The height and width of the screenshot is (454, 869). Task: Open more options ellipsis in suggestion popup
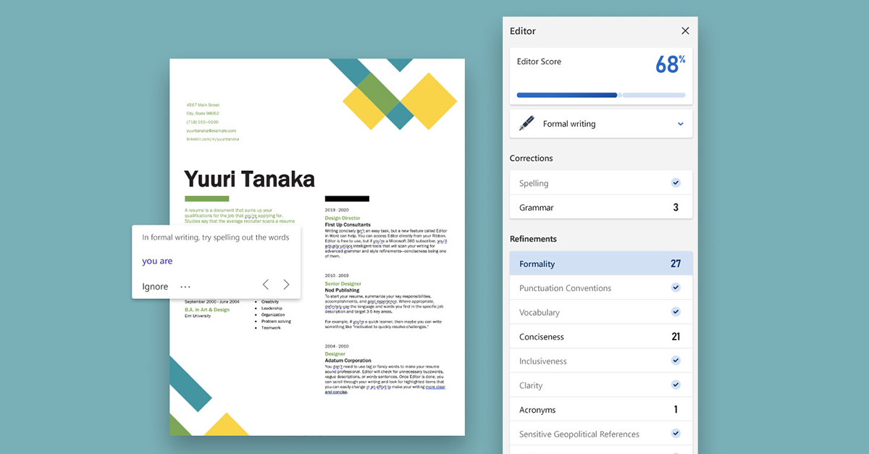click(185, 287)
